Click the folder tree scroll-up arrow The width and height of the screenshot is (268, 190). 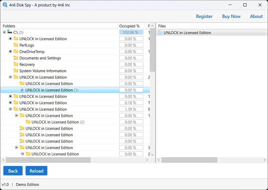pyautogui.click(x=152, y=26)
